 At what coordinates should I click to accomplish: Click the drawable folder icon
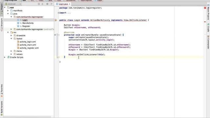15,35
